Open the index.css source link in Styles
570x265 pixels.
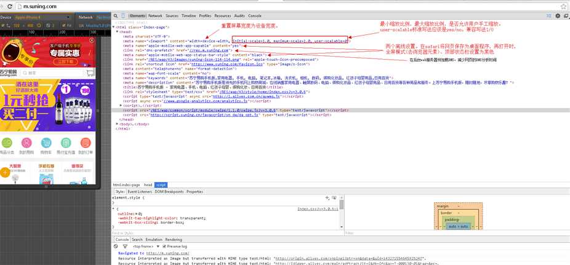[318, 208]
